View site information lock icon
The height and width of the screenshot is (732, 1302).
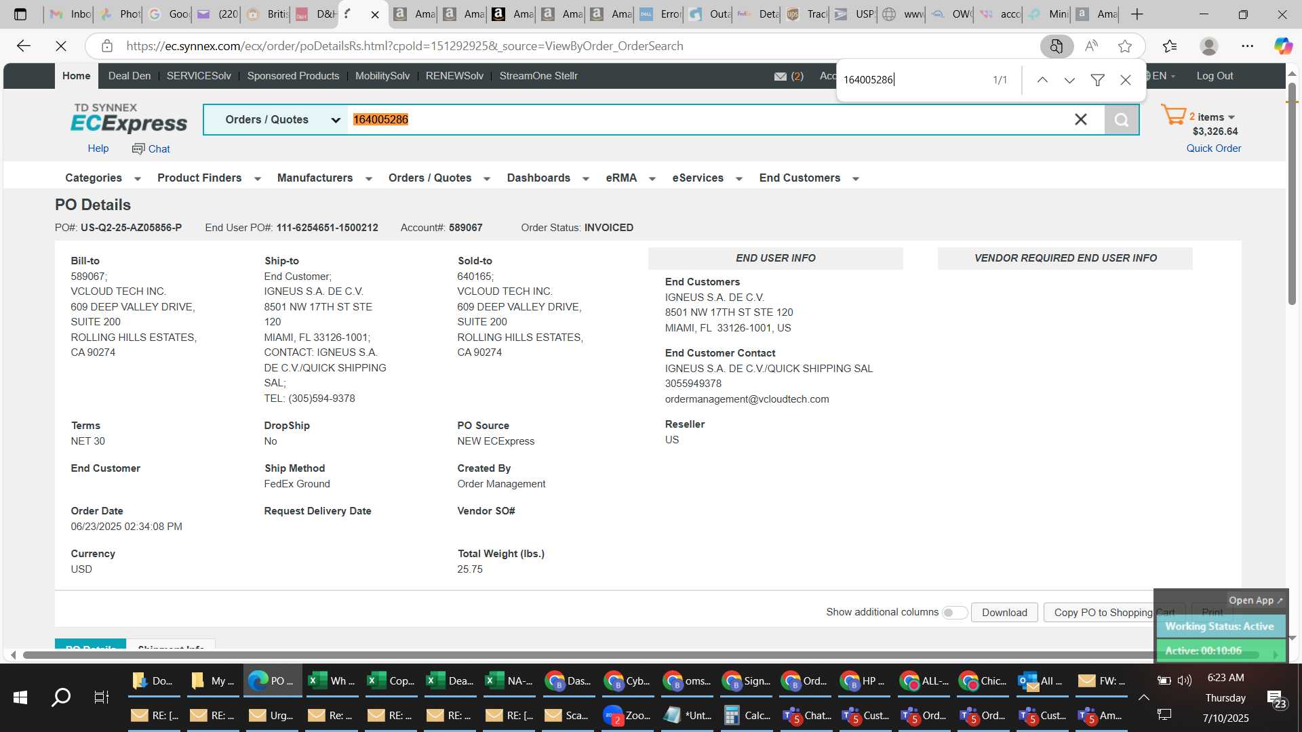[x=106, y=46]
